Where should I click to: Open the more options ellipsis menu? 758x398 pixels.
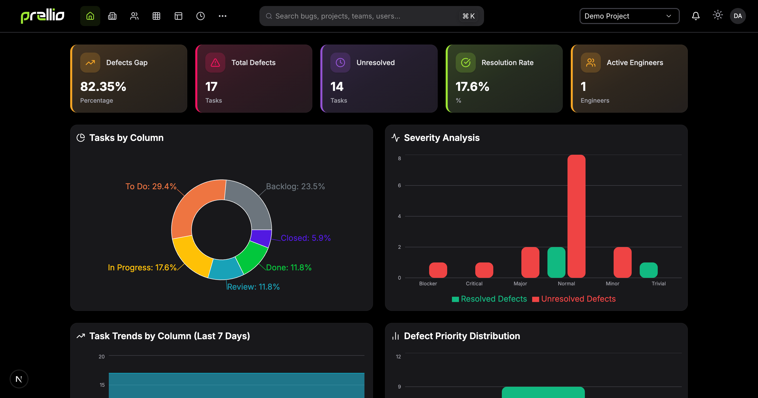point(222,16)
